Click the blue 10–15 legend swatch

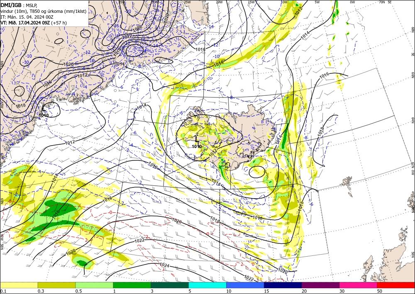(x=245, y=285)
